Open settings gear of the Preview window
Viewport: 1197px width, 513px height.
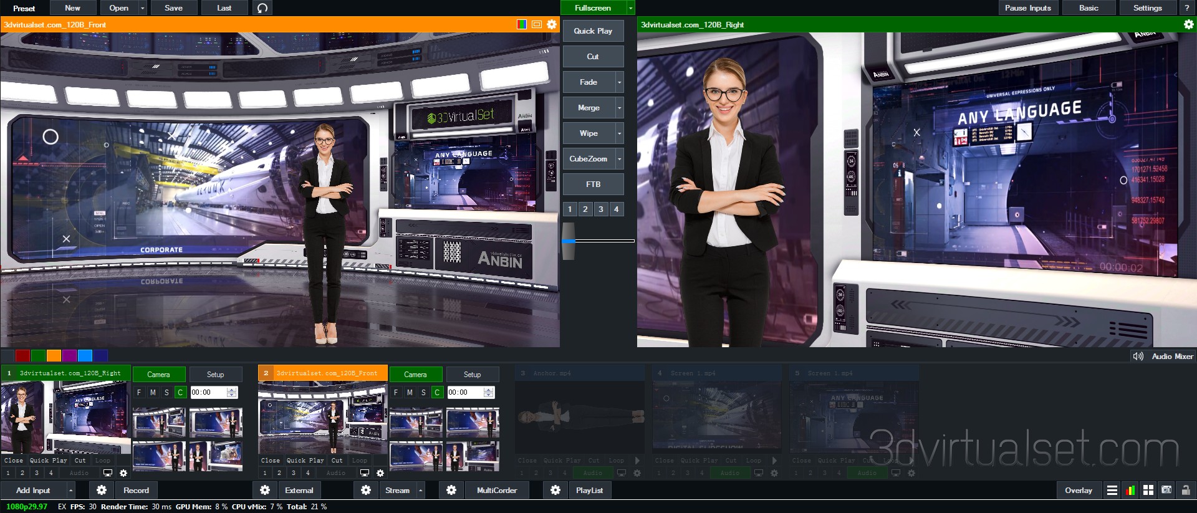tap(552, 24)
